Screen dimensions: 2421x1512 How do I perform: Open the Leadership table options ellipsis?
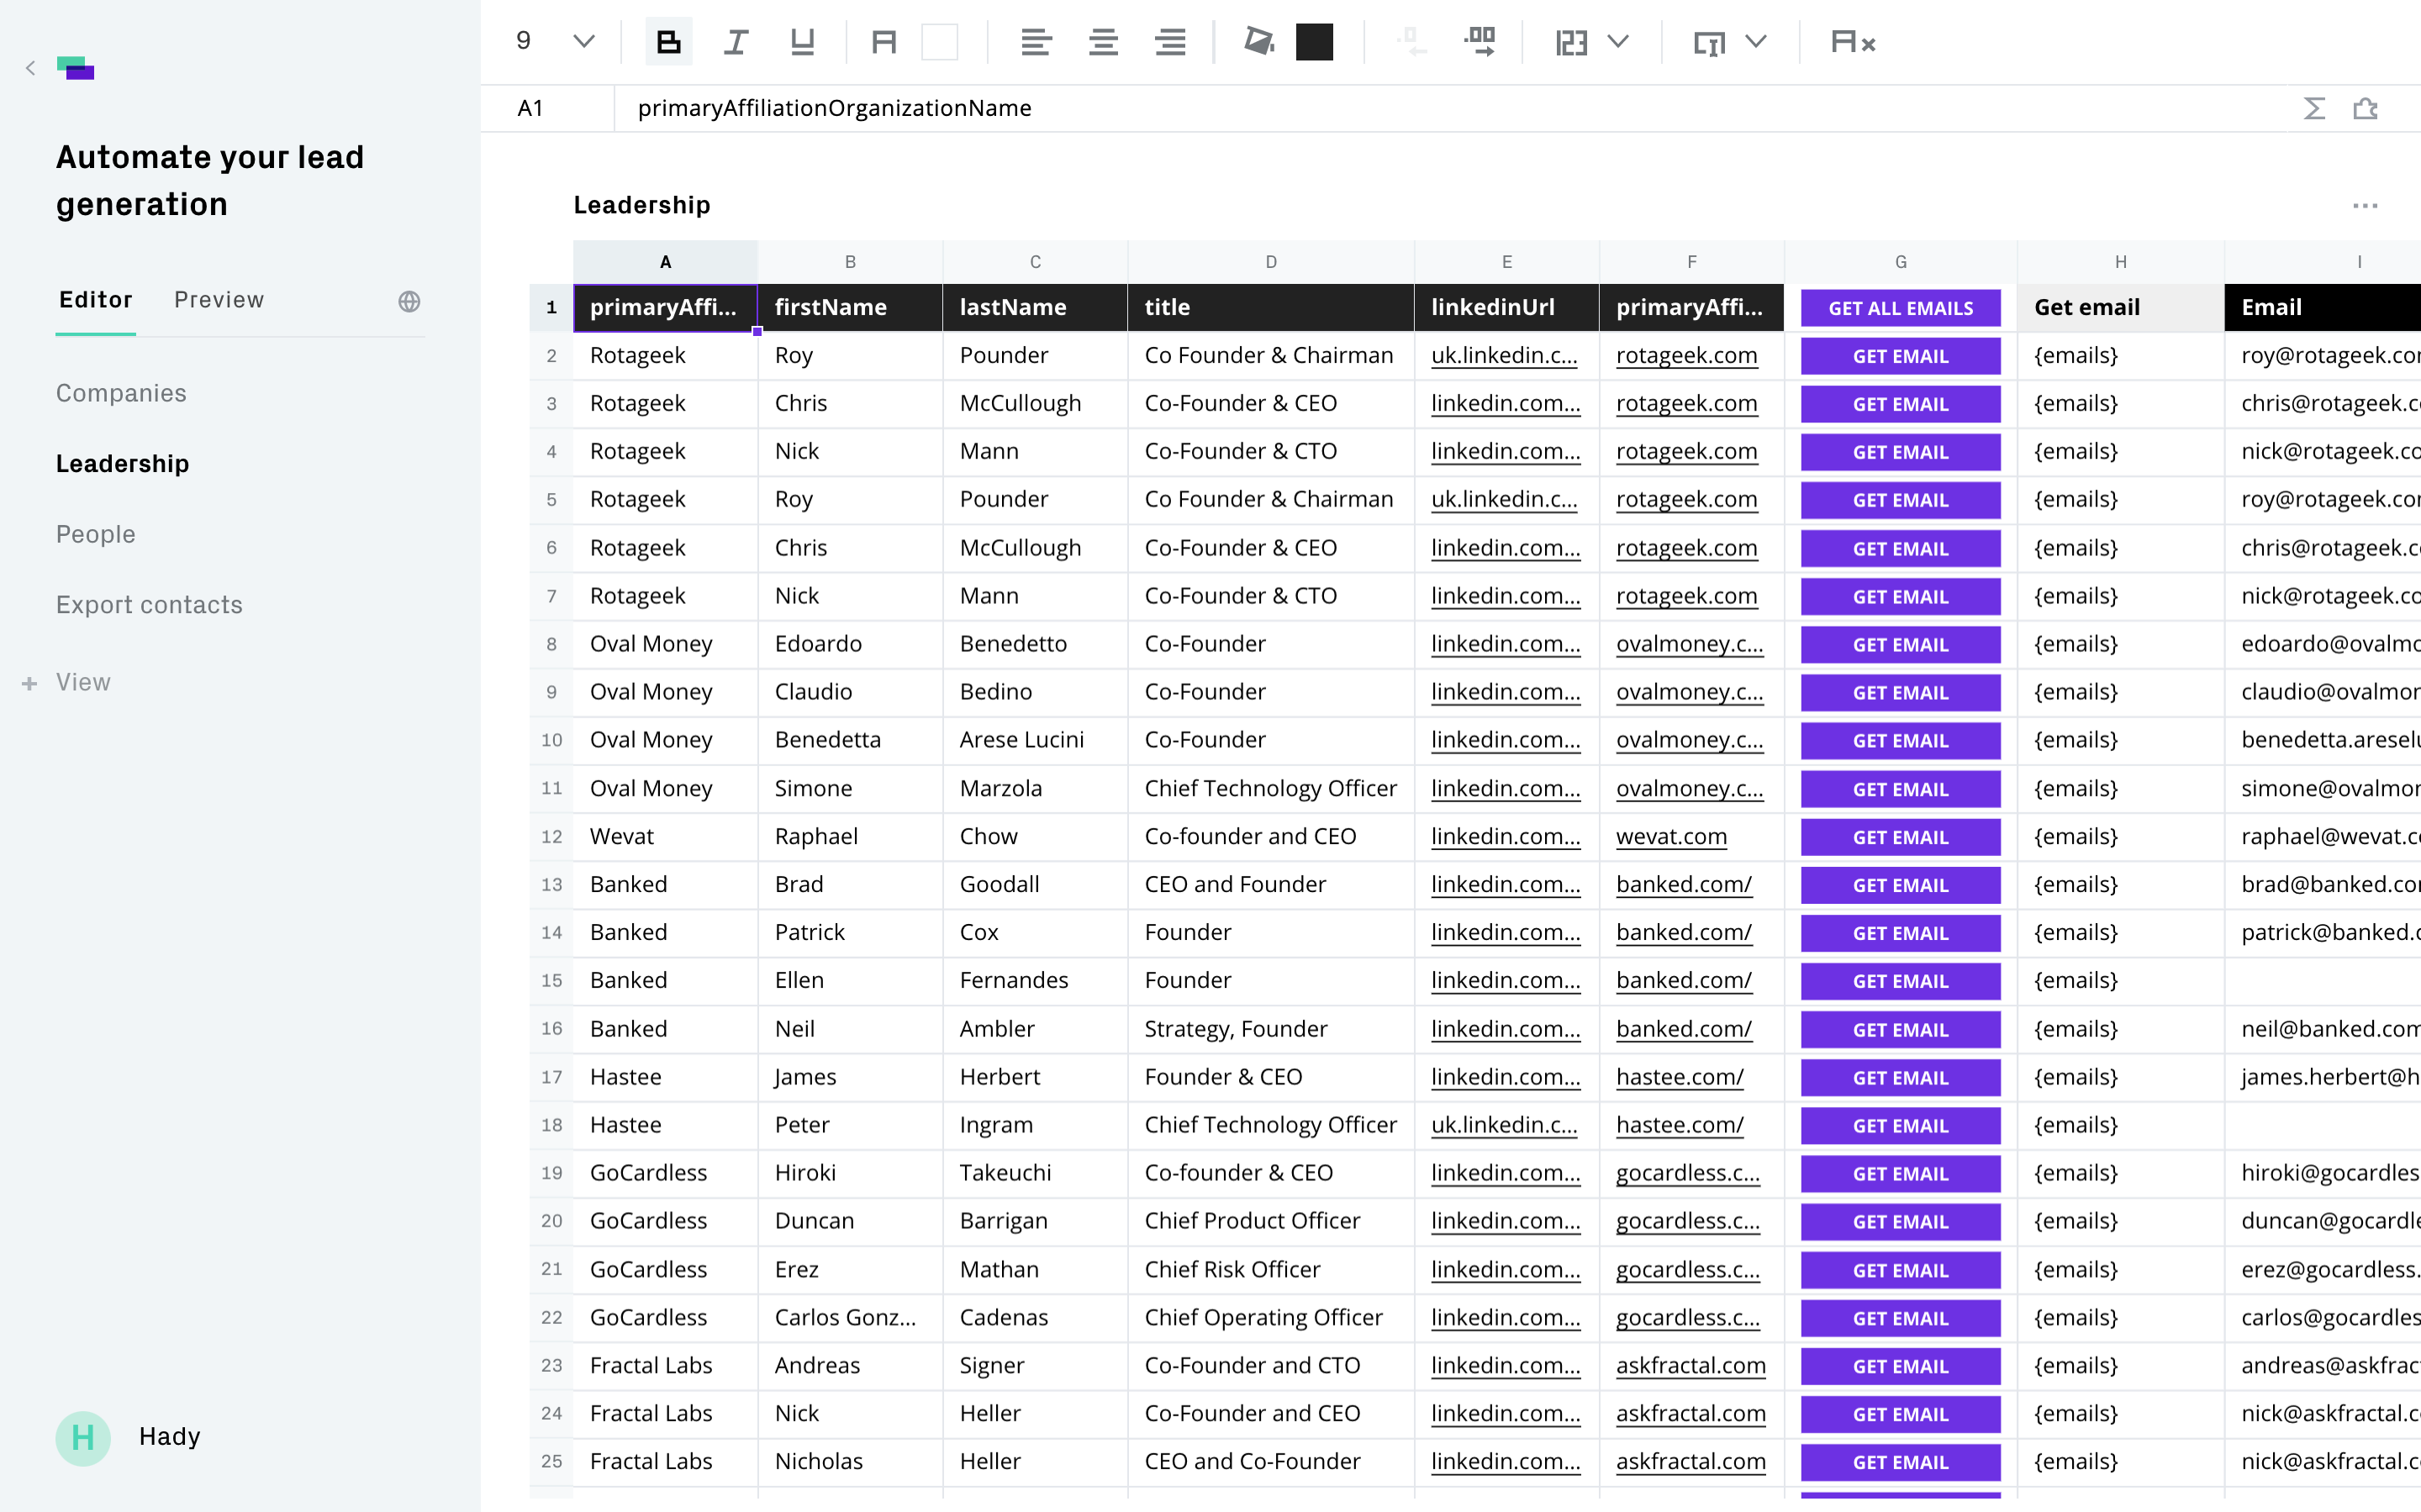click(2365, 205)
